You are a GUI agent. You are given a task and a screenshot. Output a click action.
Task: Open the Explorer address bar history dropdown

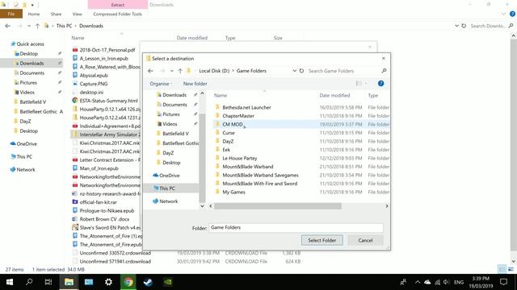pos(456,26)
